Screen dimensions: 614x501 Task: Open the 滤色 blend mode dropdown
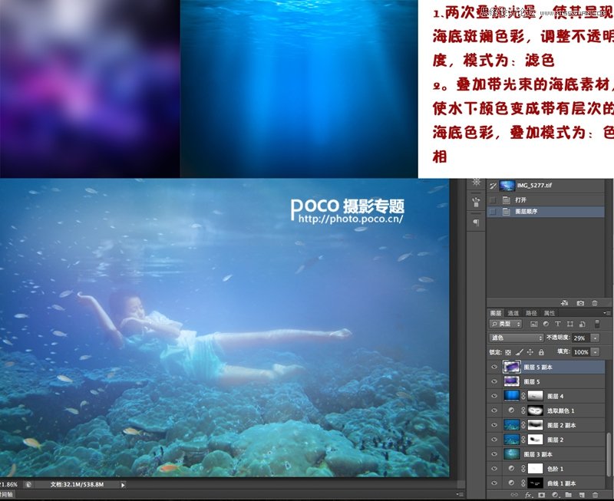pyautogui.click(x=517, y=338)
